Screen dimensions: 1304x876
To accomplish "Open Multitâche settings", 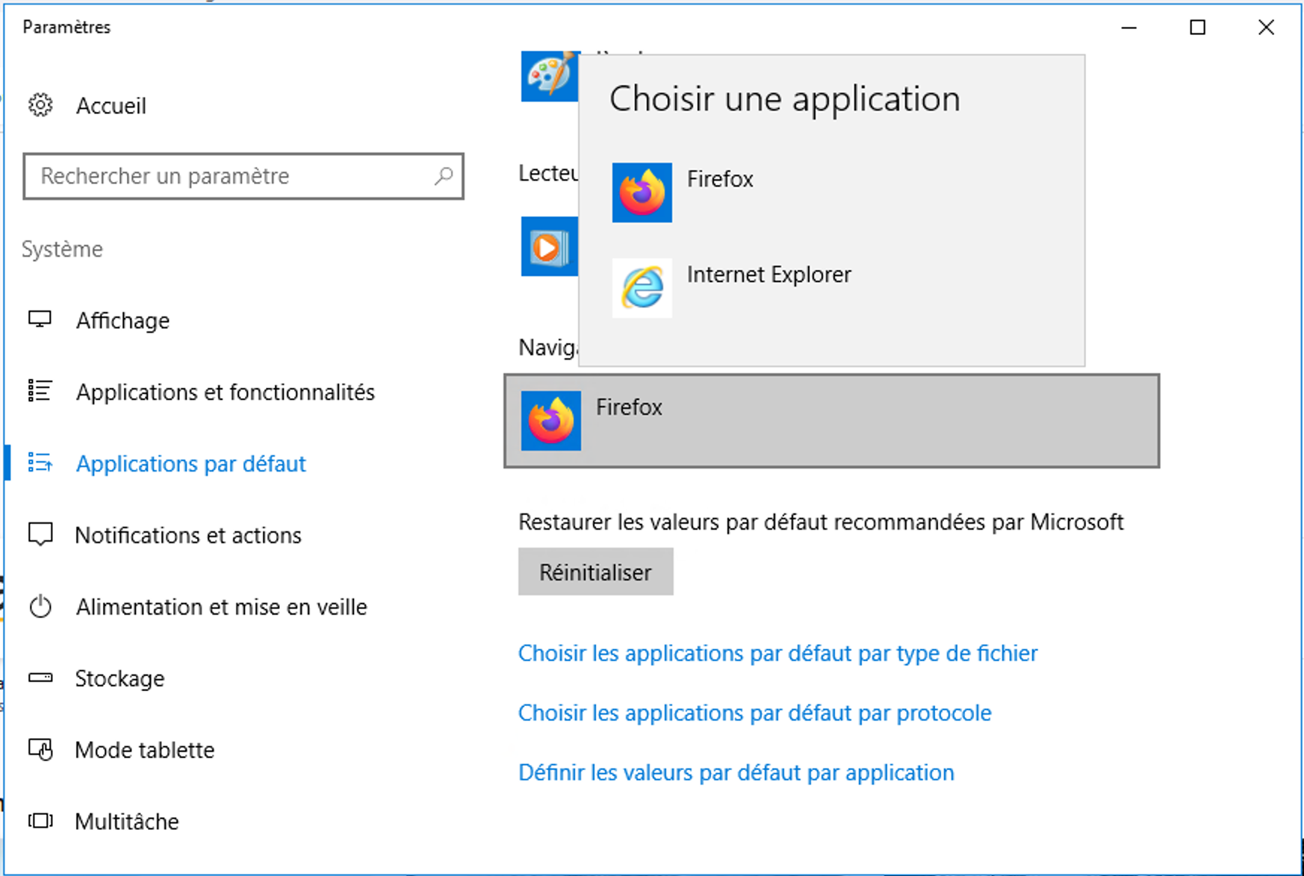I will click(x=127, y=822).
